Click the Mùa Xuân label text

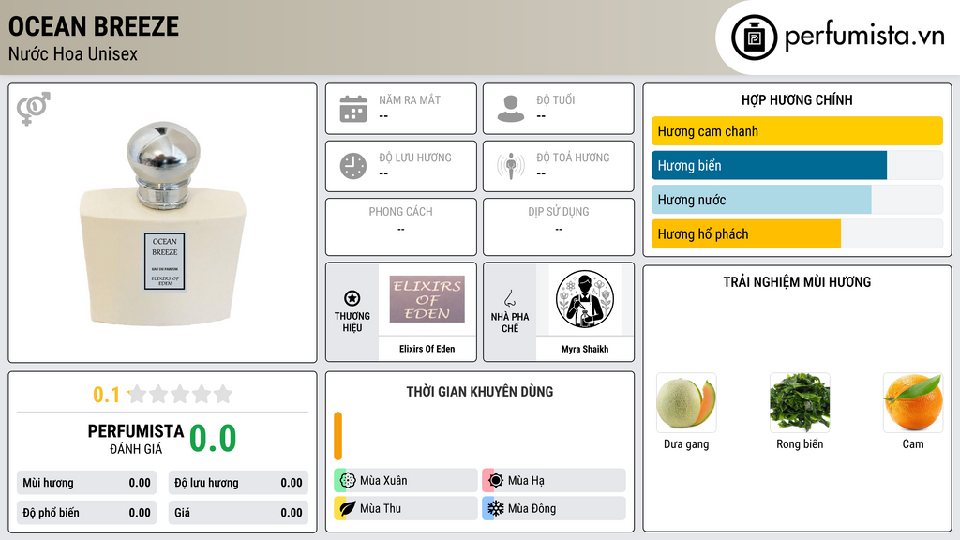[x=383, y=481]
